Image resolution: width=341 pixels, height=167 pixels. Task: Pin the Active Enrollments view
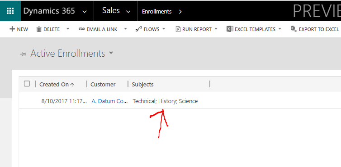23,54
